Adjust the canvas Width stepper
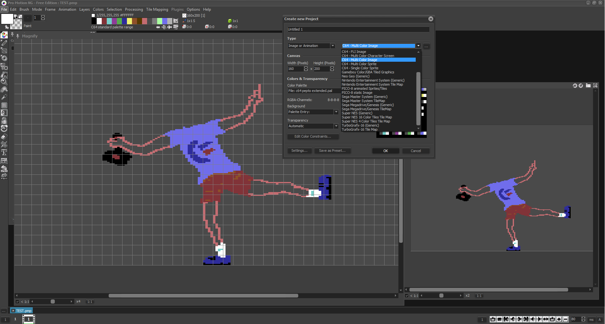Screen dimensions: 605x324 click(x=306, y=69)
